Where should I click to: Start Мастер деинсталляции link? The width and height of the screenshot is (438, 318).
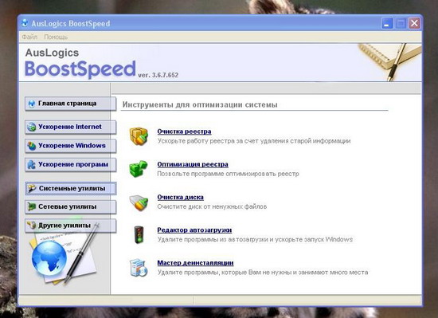195,263
